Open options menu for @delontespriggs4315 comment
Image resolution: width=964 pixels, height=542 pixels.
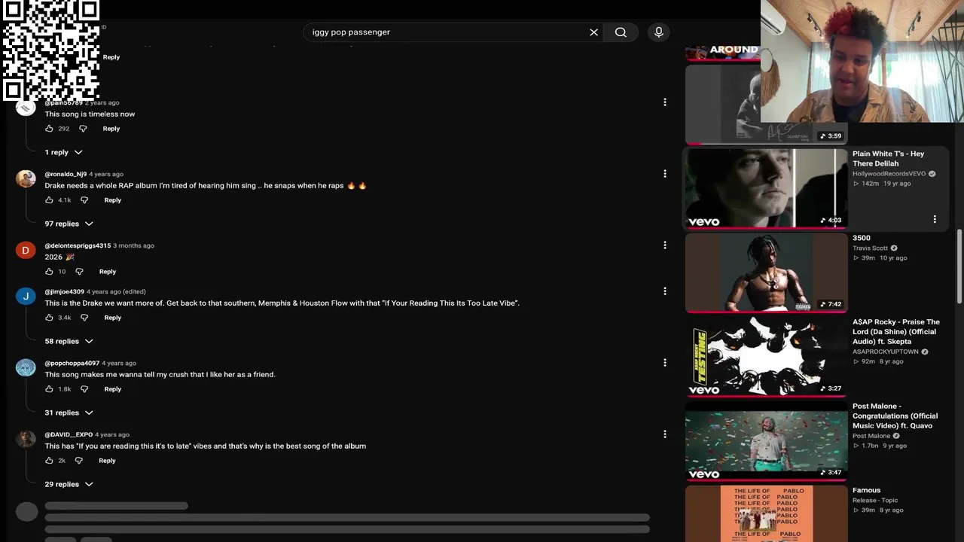click(664, 245)
